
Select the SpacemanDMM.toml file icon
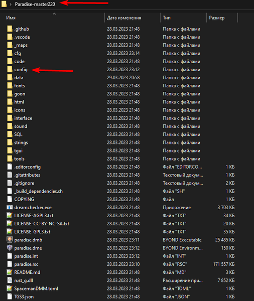pos(10,288)
